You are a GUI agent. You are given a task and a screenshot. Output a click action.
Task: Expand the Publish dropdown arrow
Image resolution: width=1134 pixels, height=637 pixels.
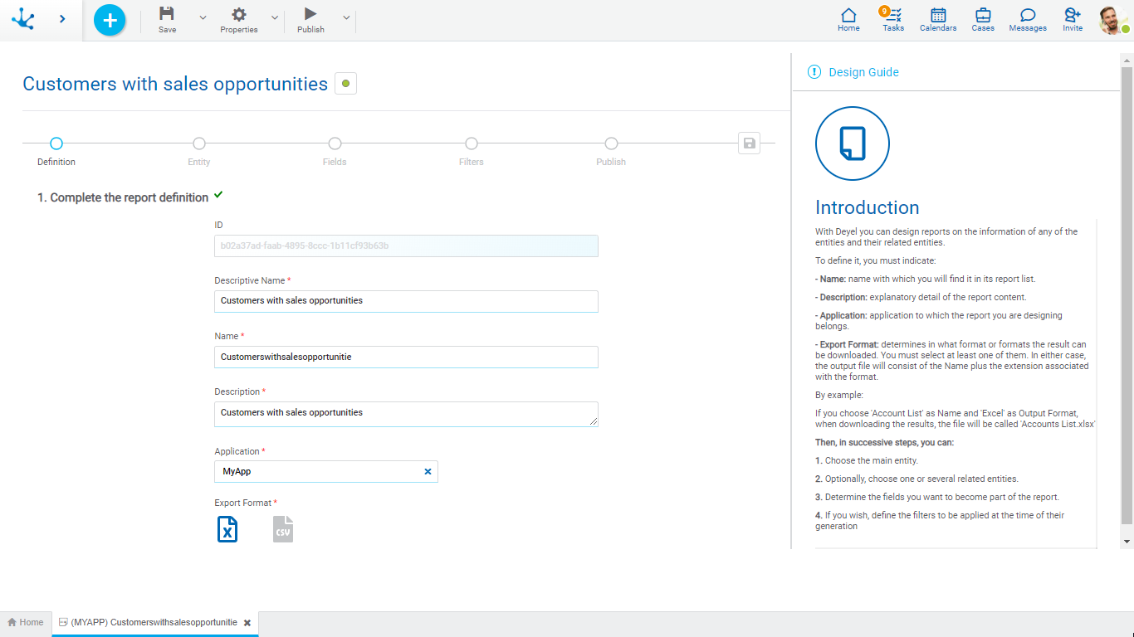point(346,17)
